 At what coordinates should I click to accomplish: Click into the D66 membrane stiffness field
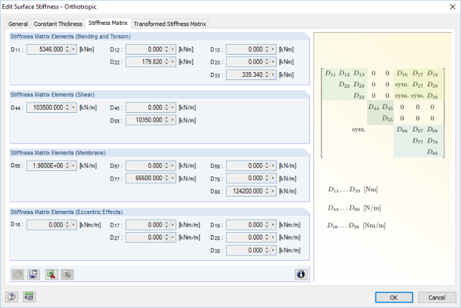(45, 166)
